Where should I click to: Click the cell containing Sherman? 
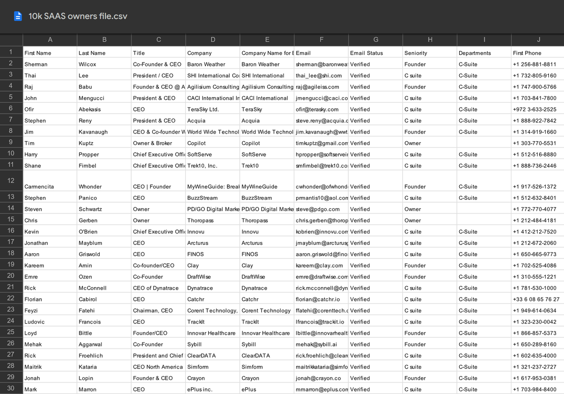[50, 64]
